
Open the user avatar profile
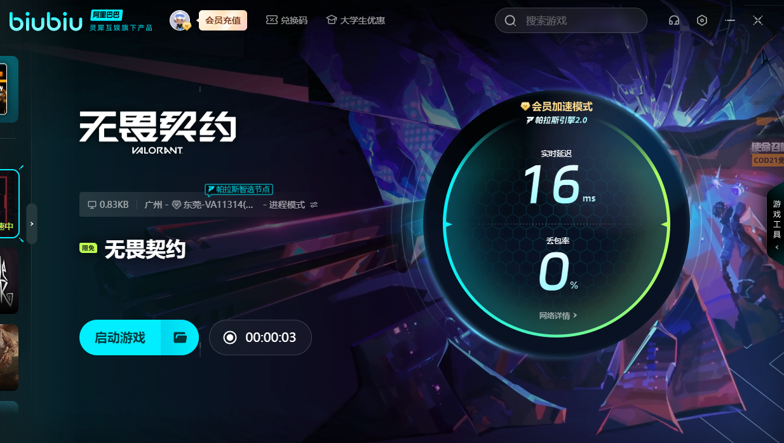180,20
